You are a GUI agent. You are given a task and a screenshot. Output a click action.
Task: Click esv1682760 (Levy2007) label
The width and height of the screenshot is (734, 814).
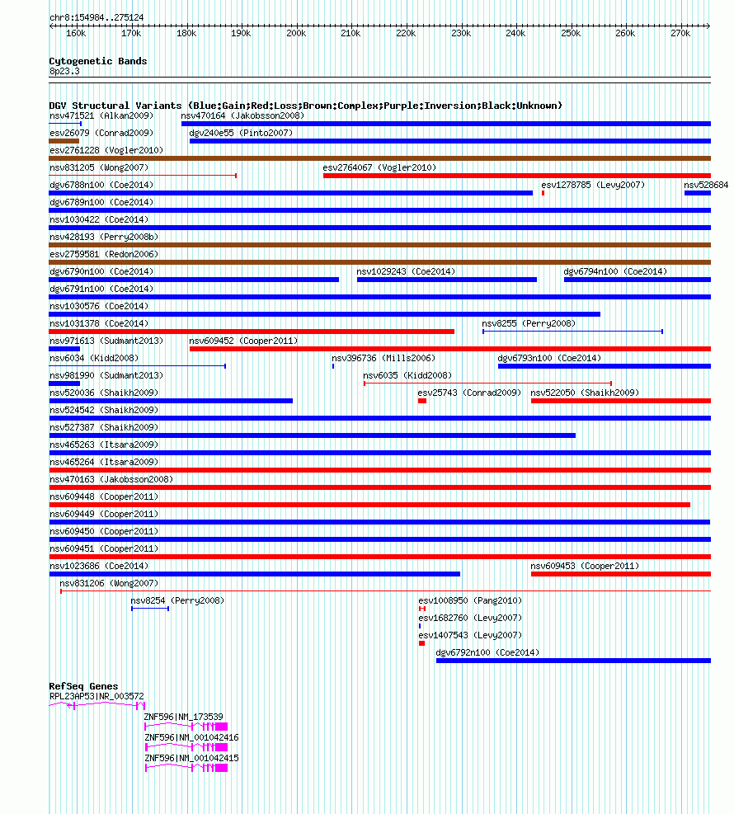(x=470, y=618)
